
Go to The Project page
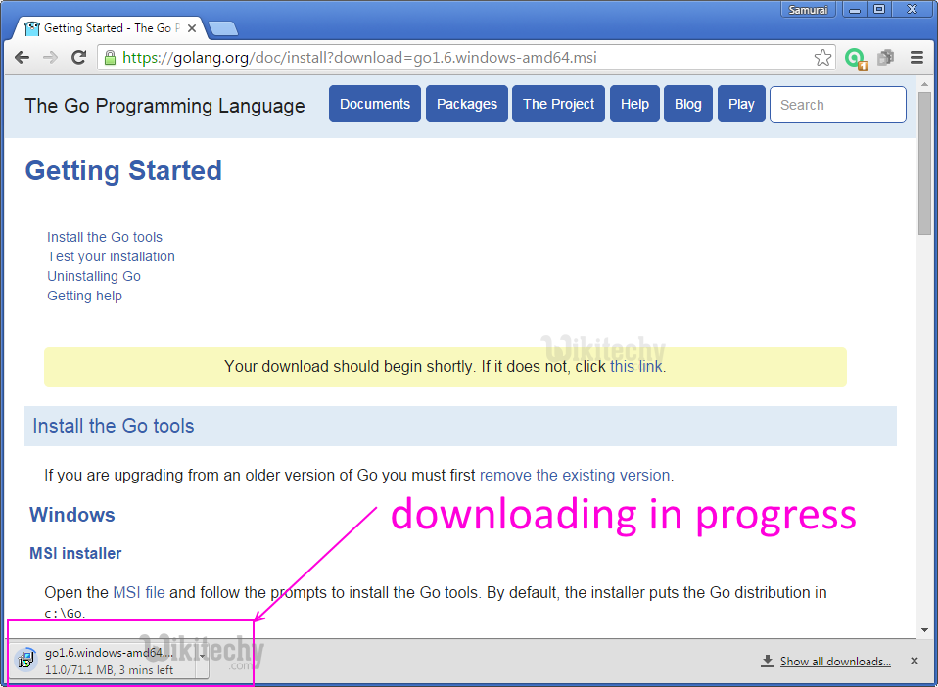(558, 104)
